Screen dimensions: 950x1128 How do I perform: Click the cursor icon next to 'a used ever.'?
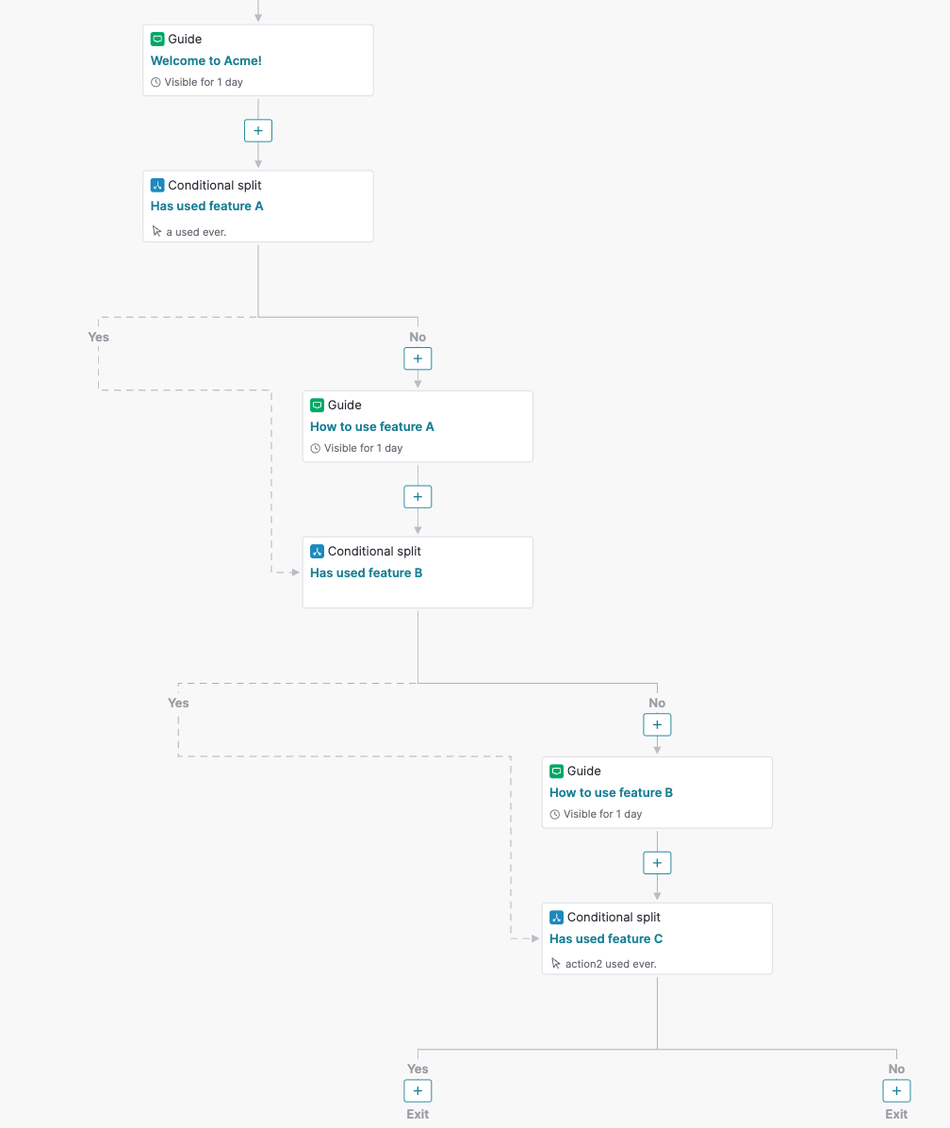click(156, 230)
